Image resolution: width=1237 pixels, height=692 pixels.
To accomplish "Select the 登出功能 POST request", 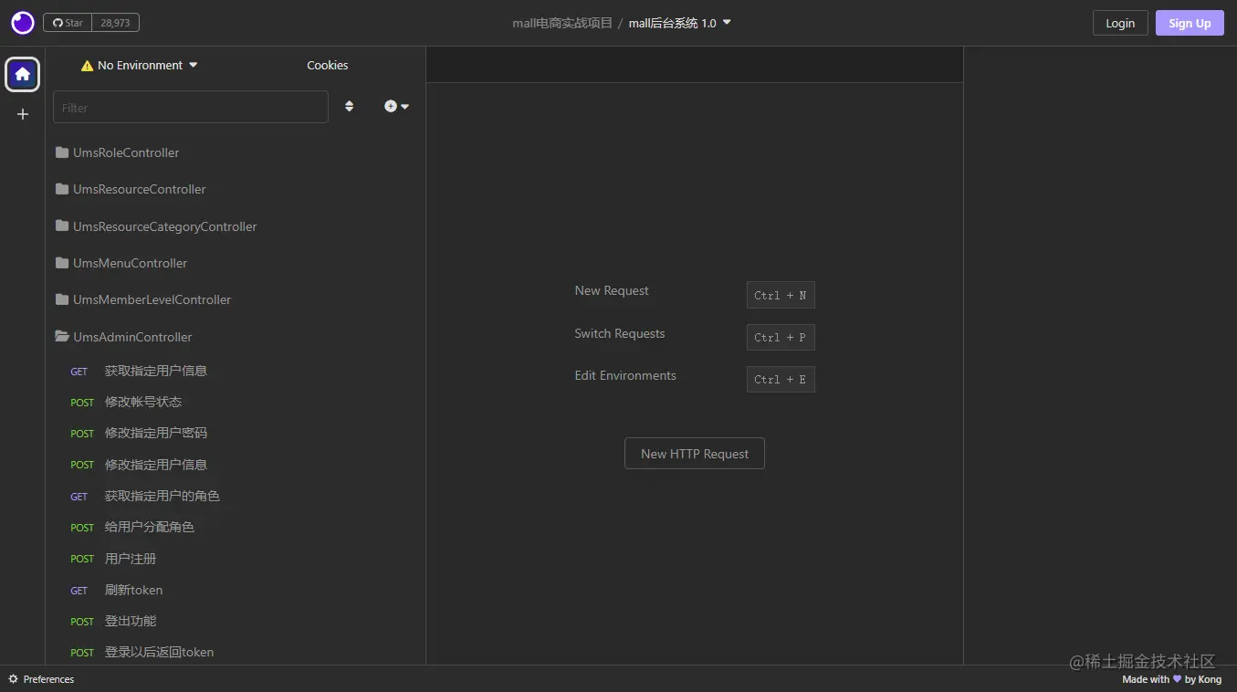I will point(236,621).
